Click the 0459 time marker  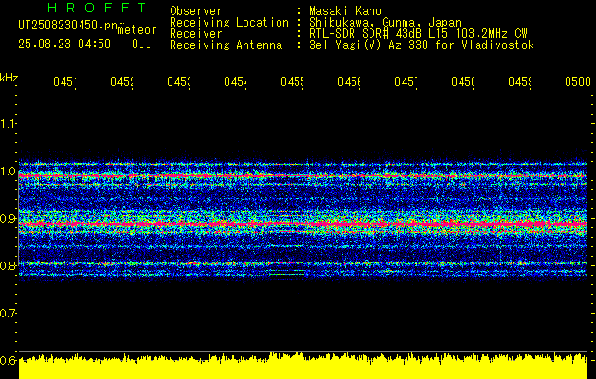click(x=519, y=81)
